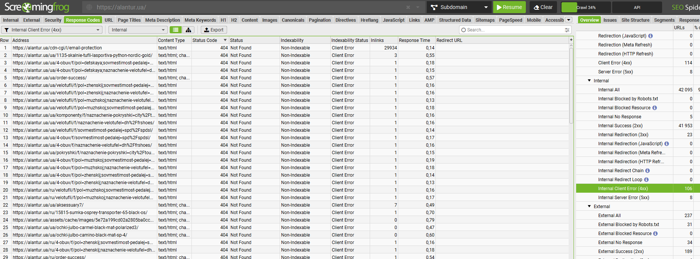
Task: Select Internal All row
Action: (637, 90)
